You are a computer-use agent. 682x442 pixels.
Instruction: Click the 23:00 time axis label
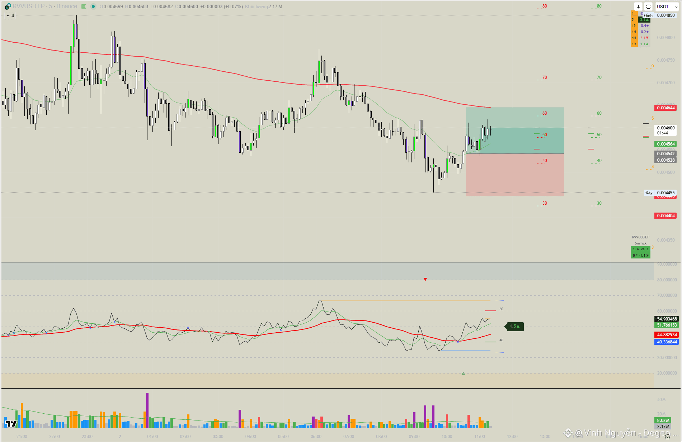pos(87,437)
